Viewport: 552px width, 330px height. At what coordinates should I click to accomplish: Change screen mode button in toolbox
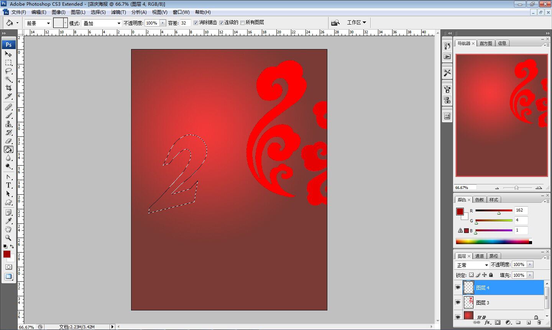(8, 276)
